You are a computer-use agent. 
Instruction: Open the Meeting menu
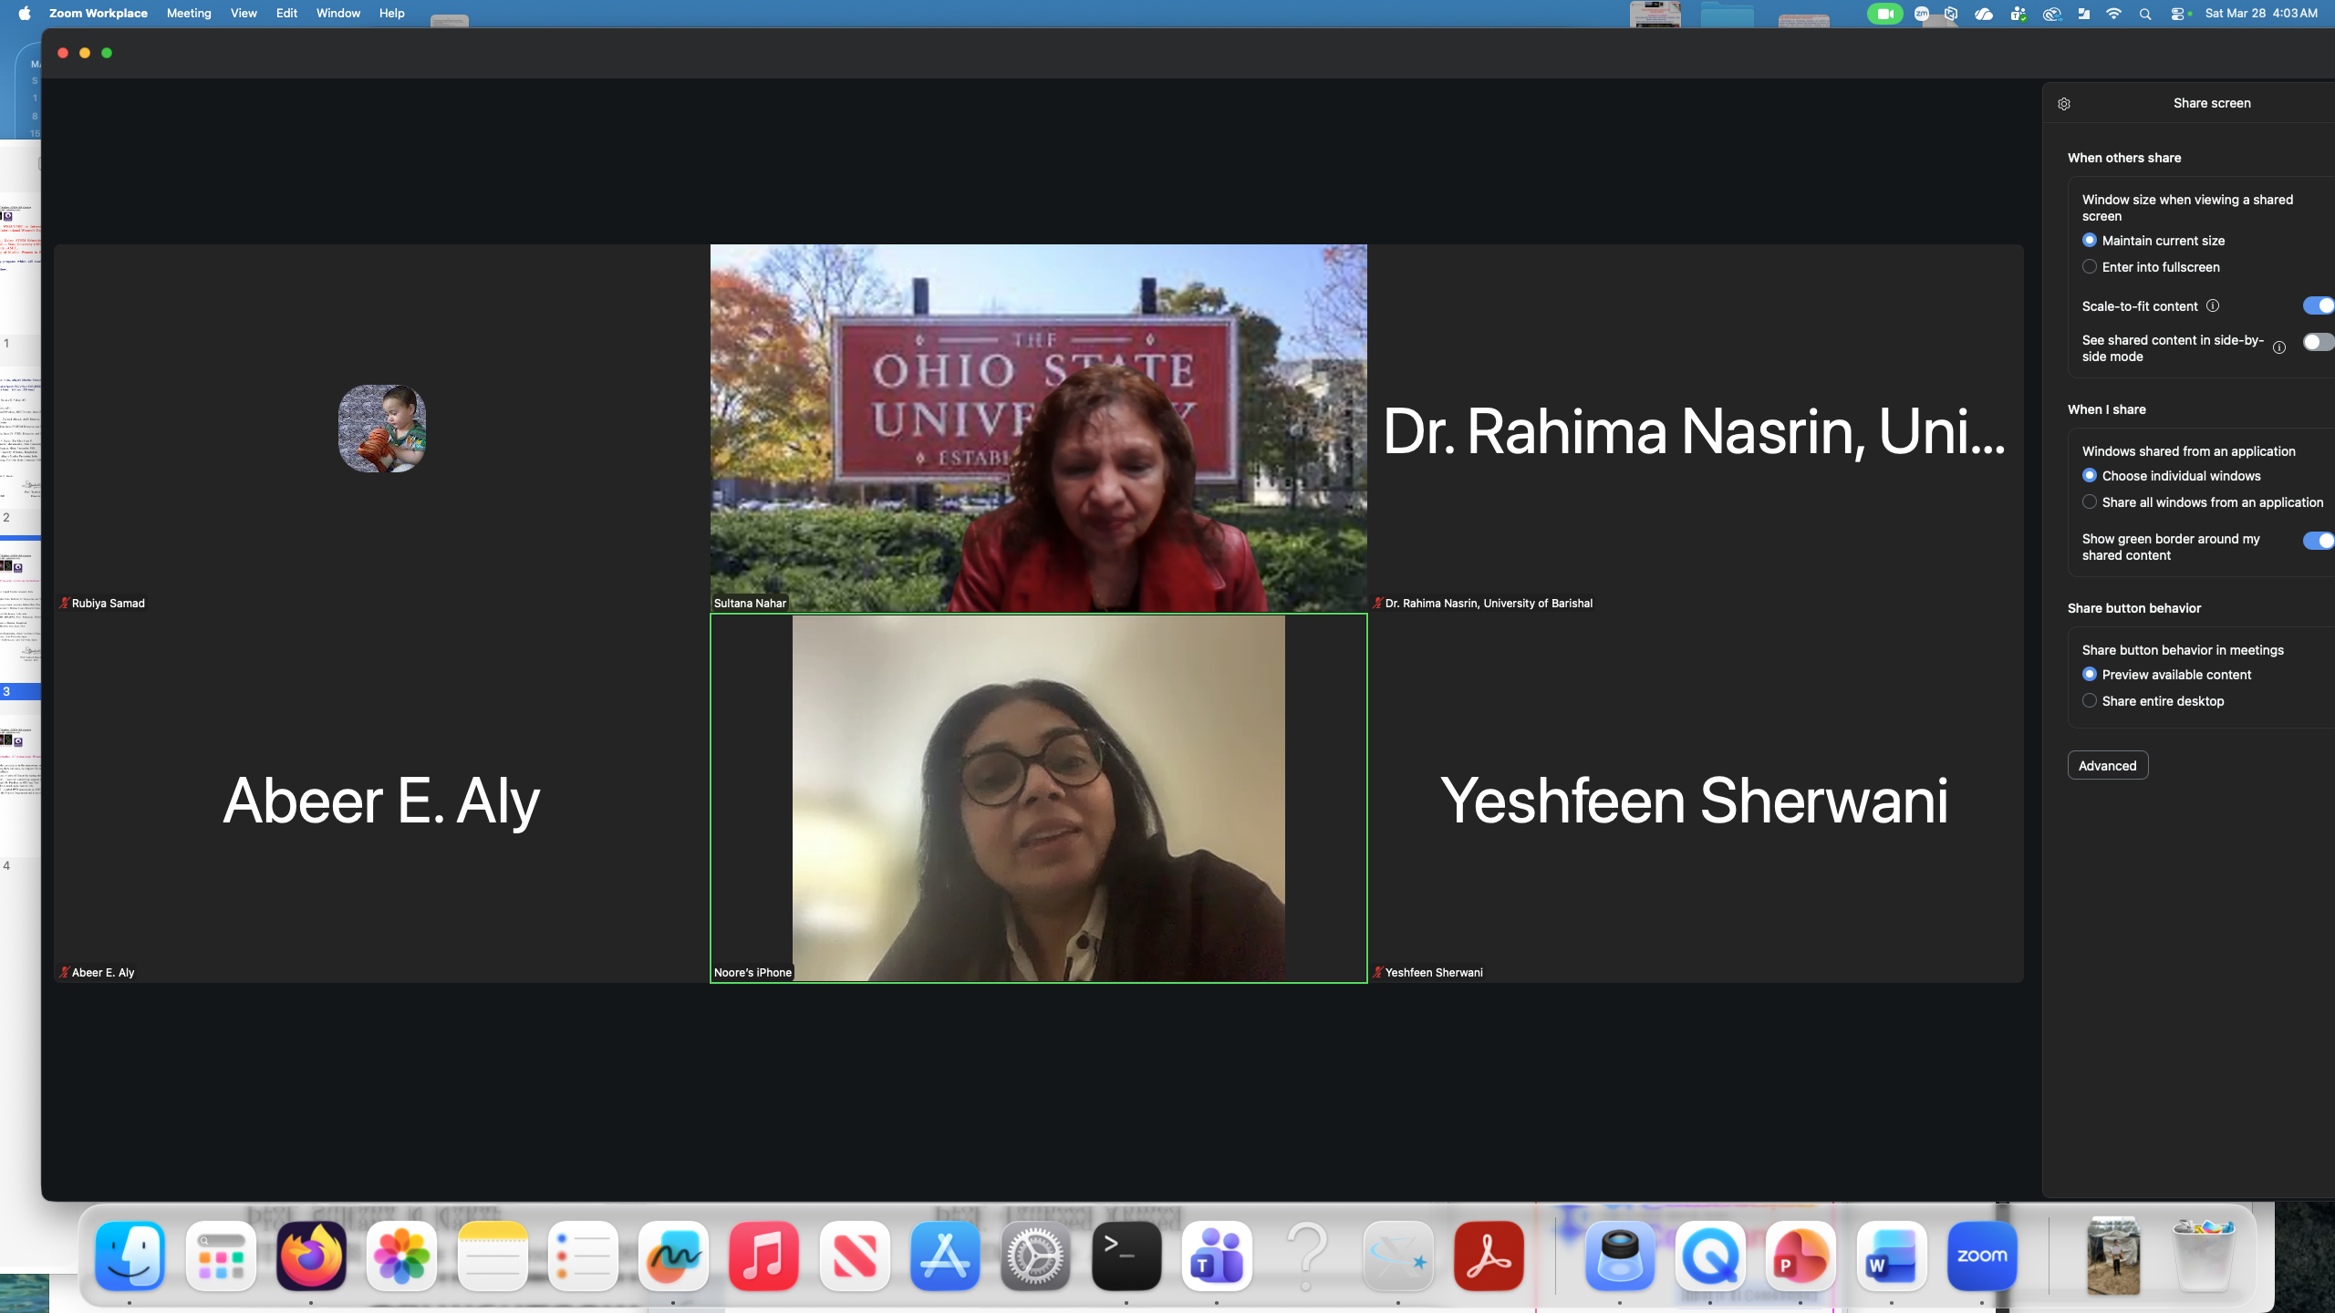tap(189, 14)
